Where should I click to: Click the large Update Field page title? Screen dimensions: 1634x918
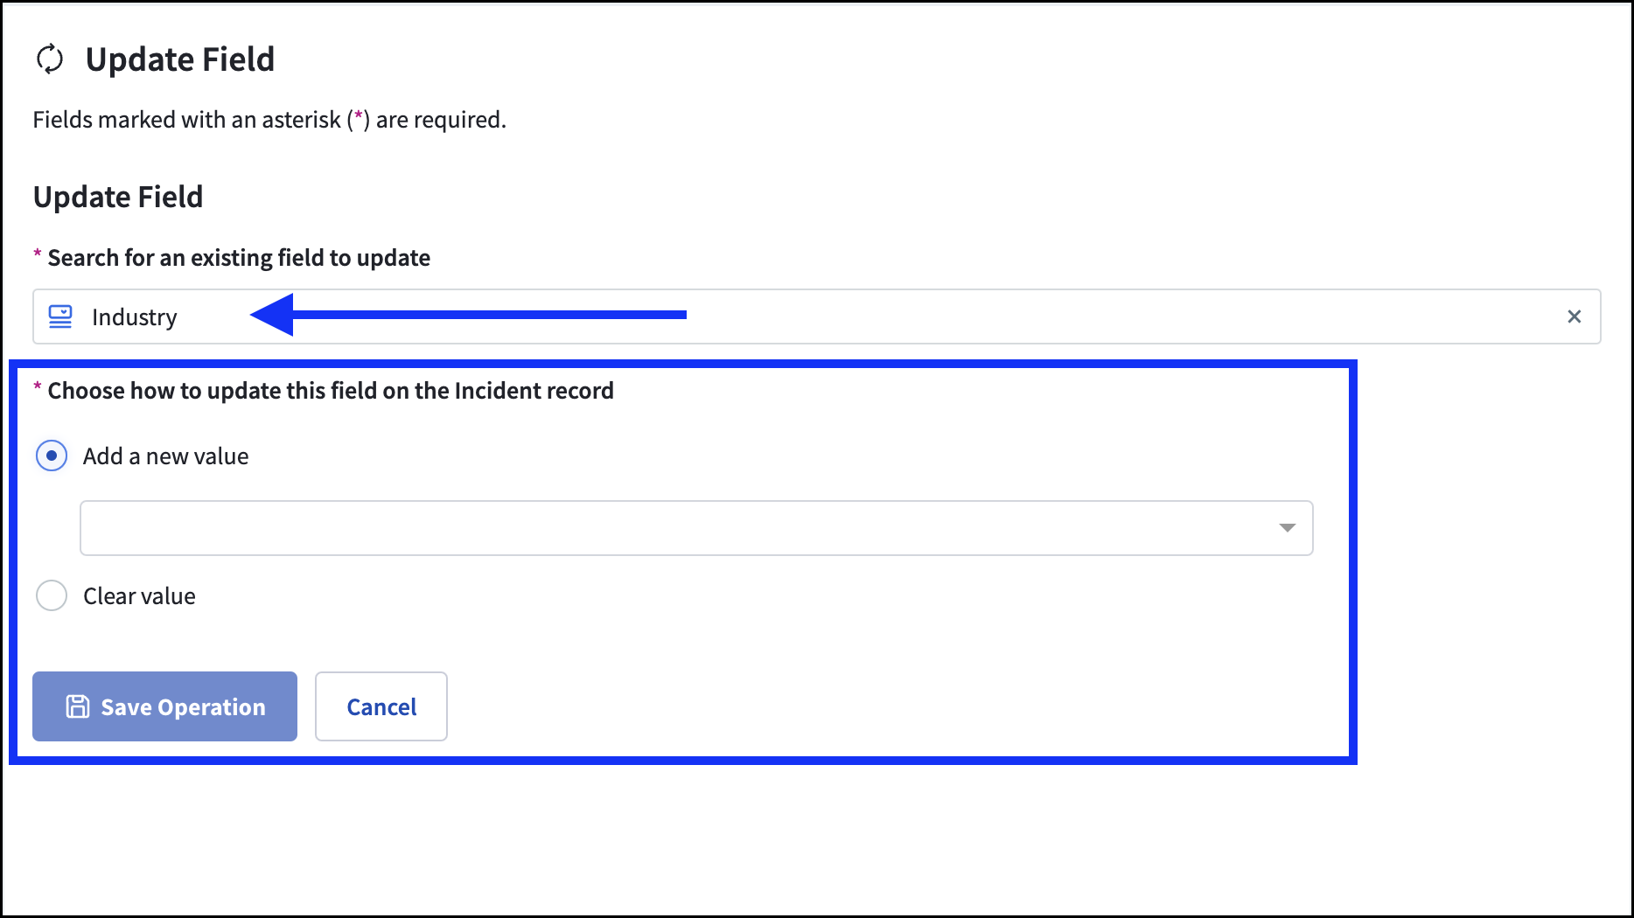click(x=179, y=59)
